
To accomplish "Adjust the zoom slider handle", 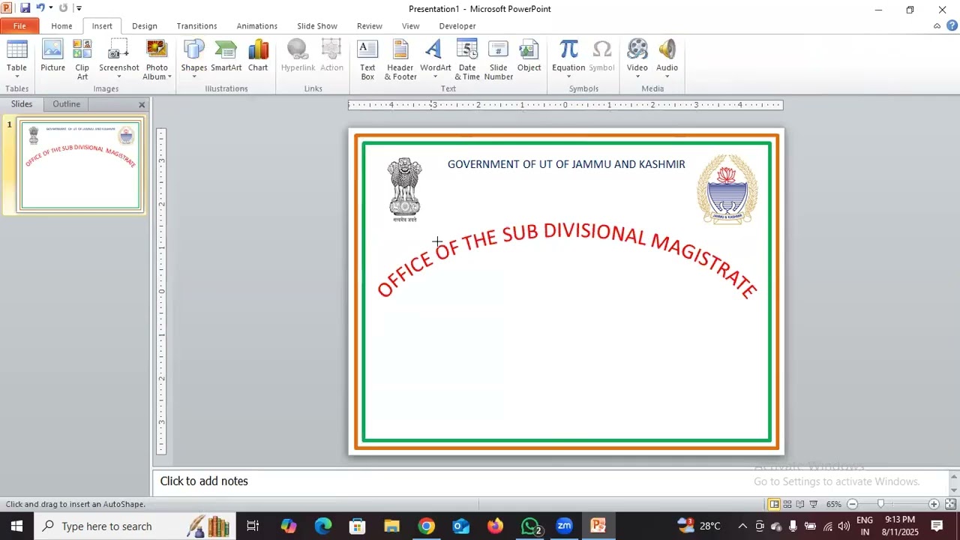I will (x=881, y=504).
